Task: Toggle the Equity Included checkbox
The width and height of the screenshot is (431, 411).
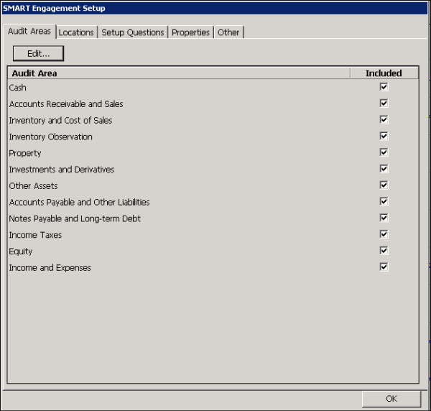Action: pyautogui.click(x=384, y=251)
